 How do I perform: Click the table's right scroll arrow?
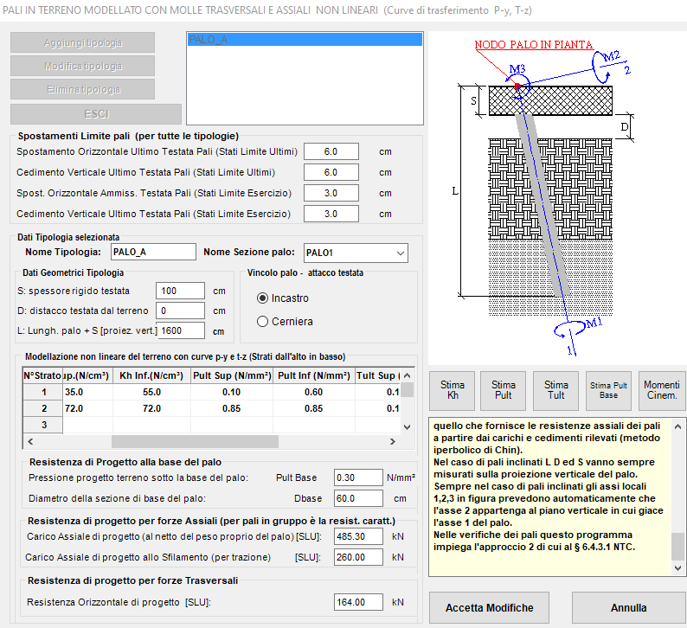click(393, 441)
